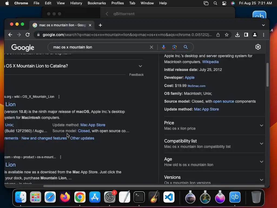Viewport: 277px width, 208px height.
Task: Open Mac App Store link in knowledge panel
Action: coord(206,109)
